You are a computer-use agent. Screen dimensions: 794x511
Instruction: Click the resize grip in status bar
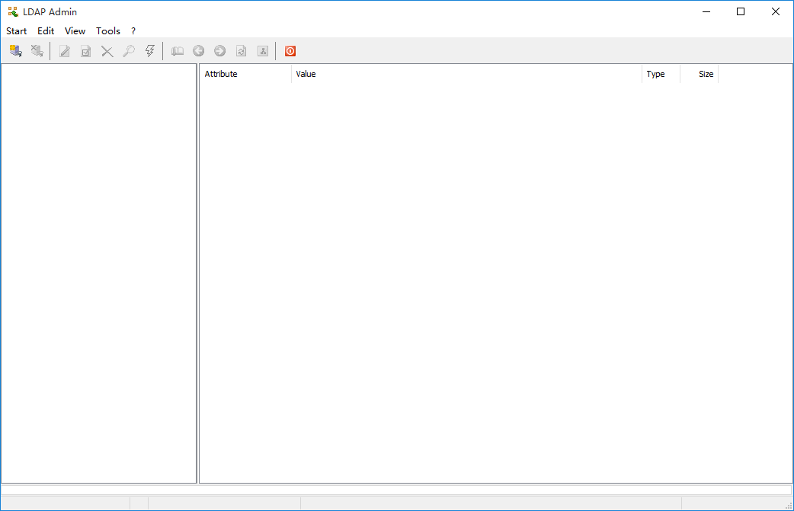click(789, 506)
